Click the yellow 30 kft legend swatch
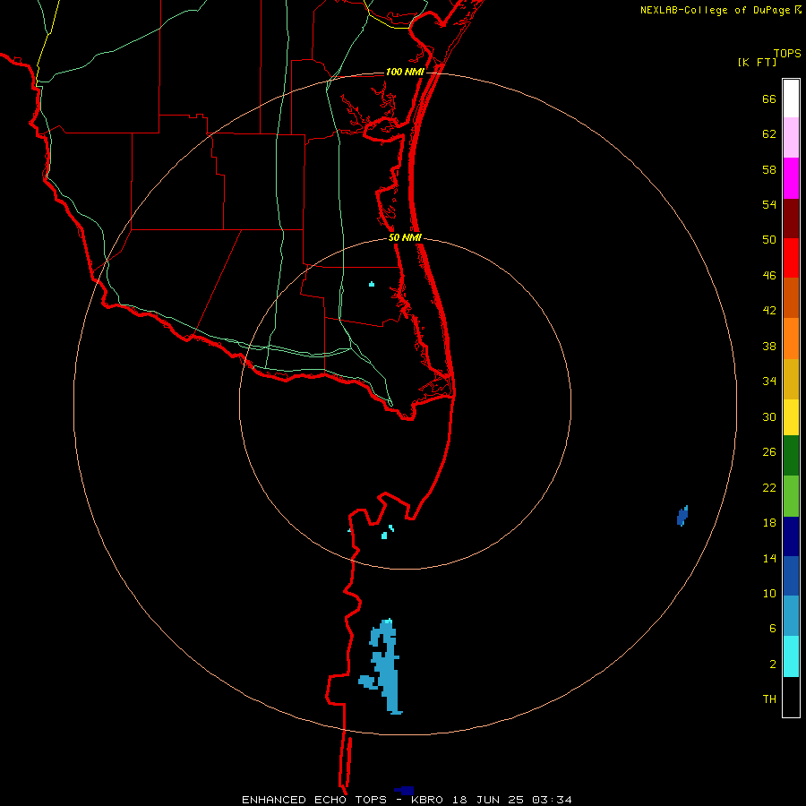The height and width of the screenshot is (806, 806). [791, 416]
